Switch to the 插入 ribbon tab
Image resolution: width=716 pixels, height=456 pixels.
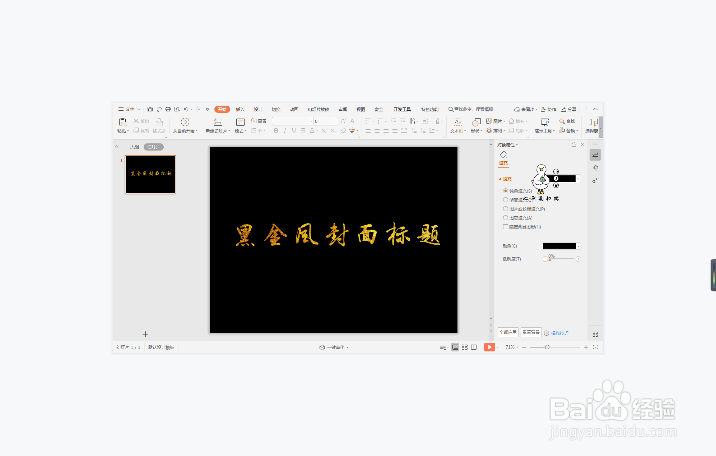coord(240,109)
